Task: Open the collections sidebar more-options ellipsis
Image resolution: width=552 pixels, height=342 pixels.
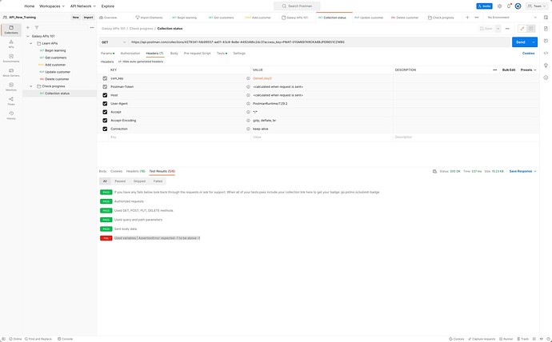Action: point(92,27)
